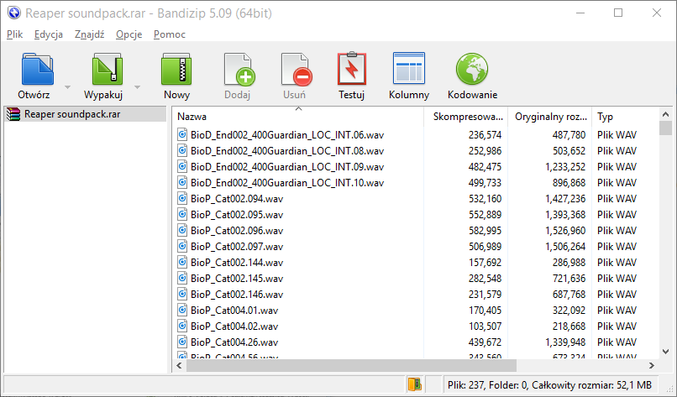Screen dimensions: 677x397
Task: Click the Otwórz (Open) folder icon
Action: coord(37,69)
